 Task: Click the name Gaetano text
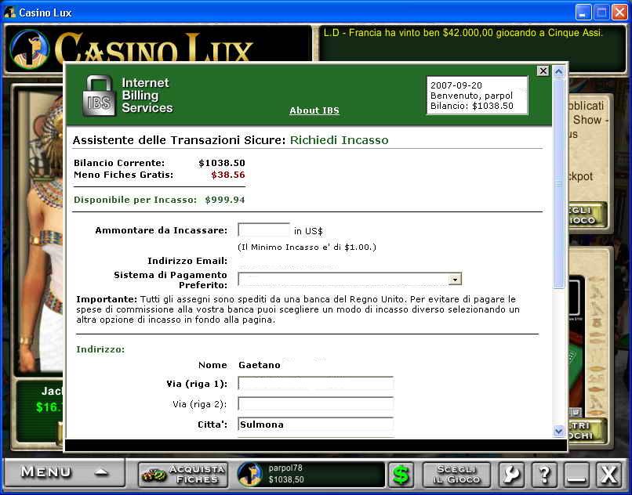260,365
